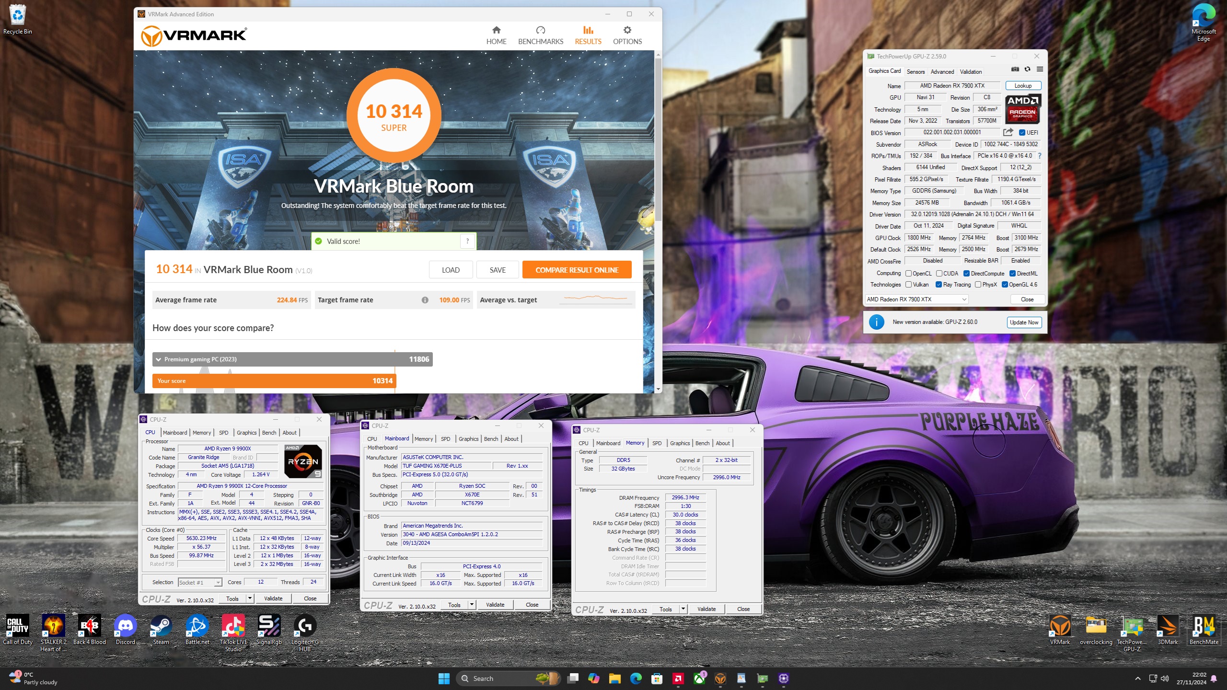The height and width of the screenshot is (690, 1227).
Task: Open the Bench tab in CPU-Z Processor window
Action: click(269, 433)
